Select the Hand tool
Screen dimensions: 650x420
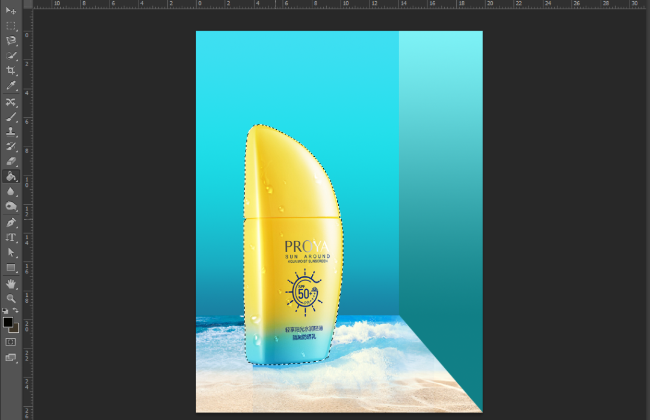tap(11, 284)
